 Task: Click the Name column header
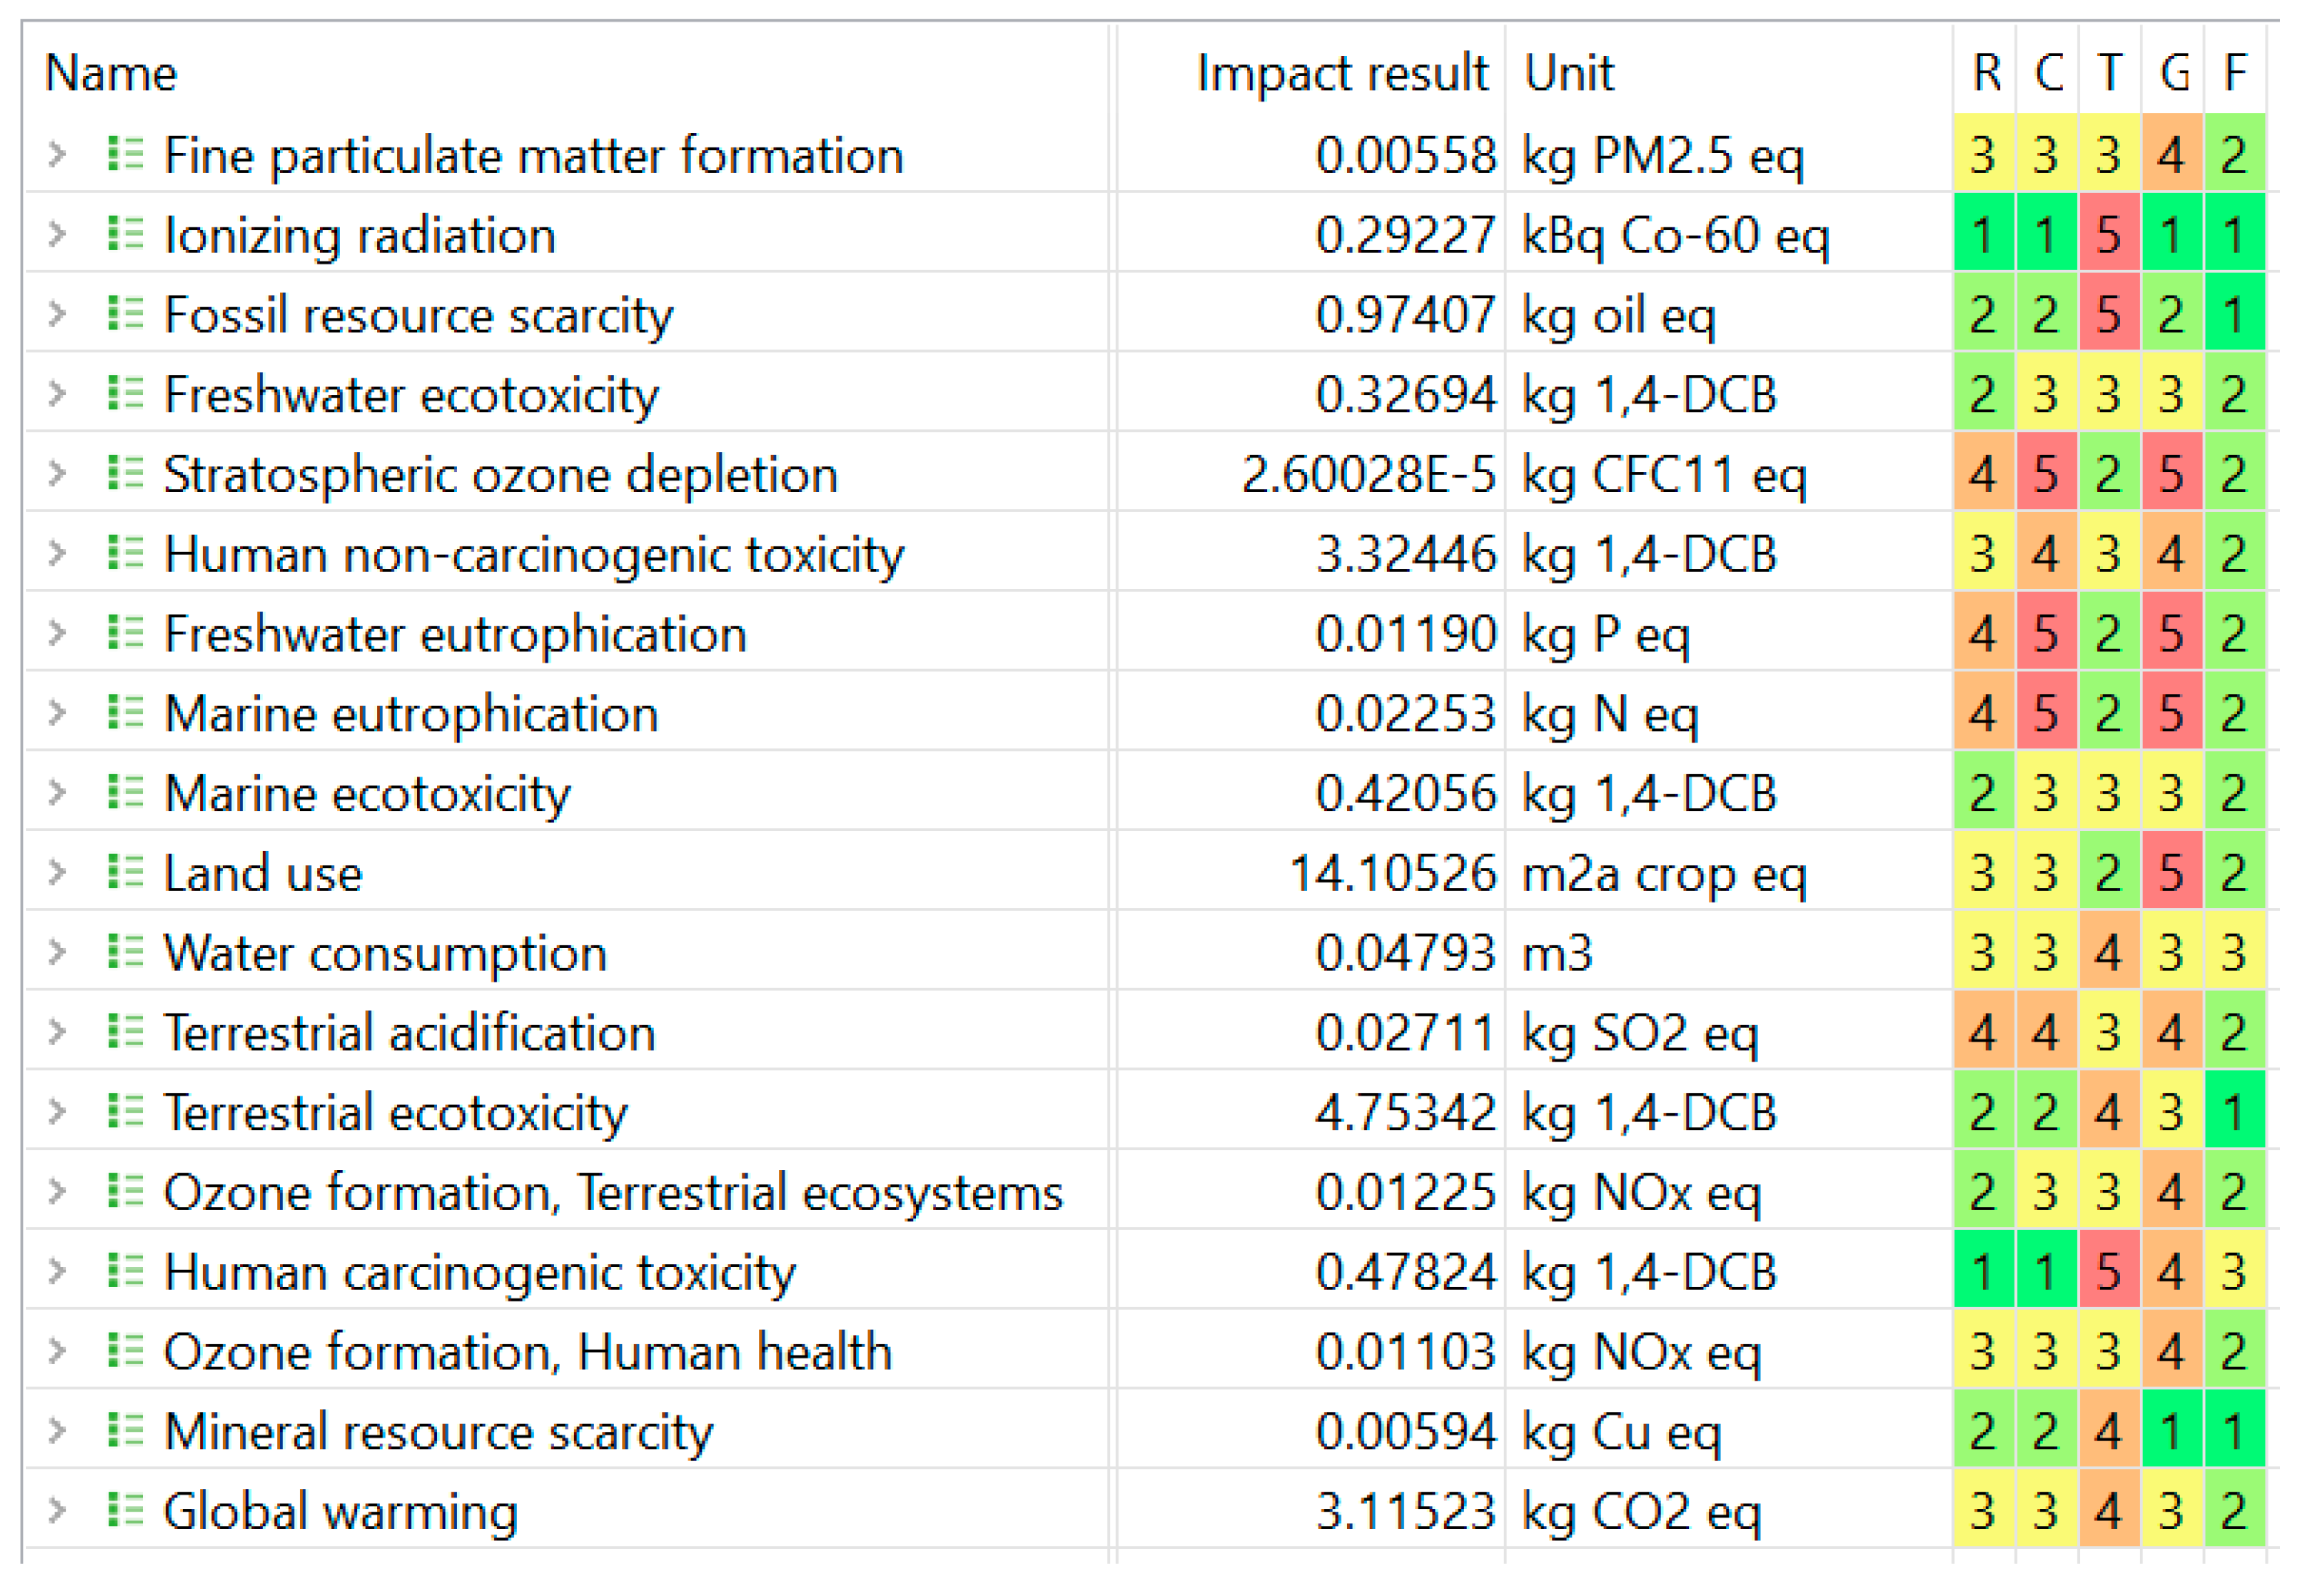coord(111,73)
